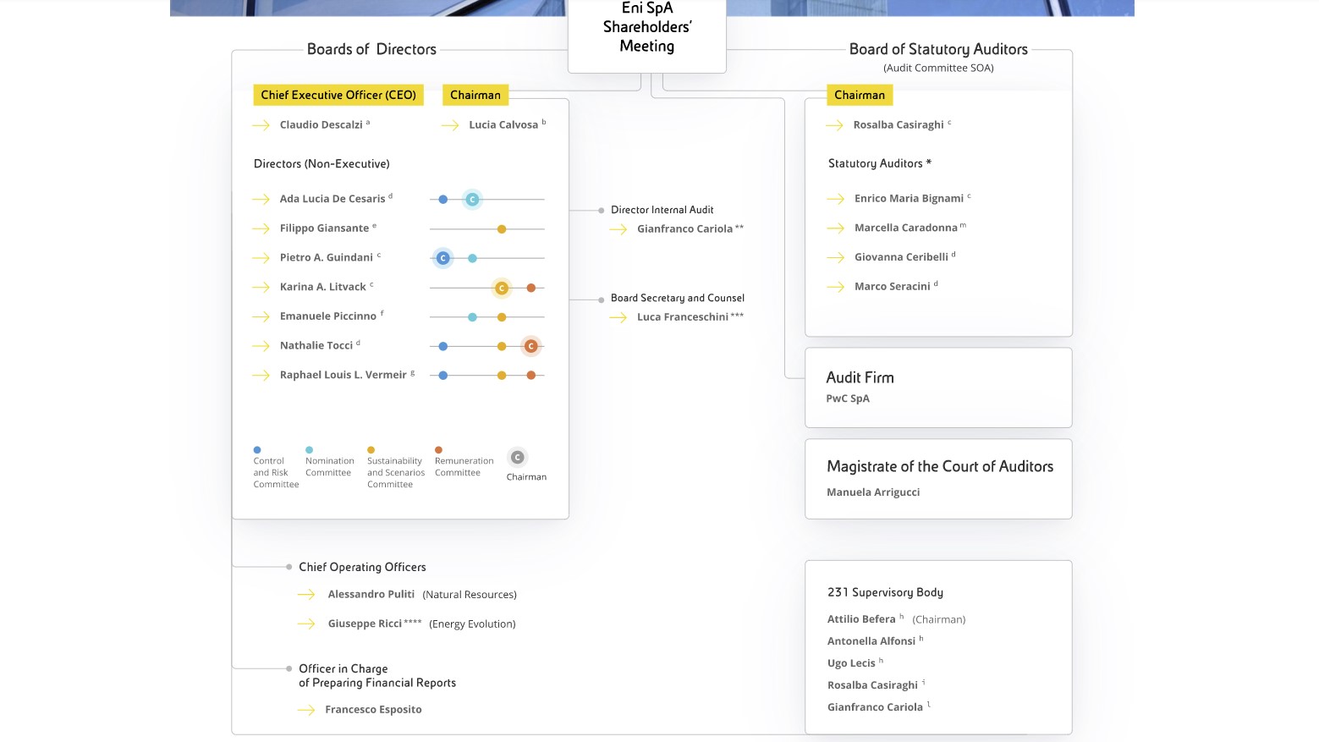
Task: Click the orange dot in Raphael Louis L. Vermeir row
Action: pyautogui.click(x=531, y=375)
